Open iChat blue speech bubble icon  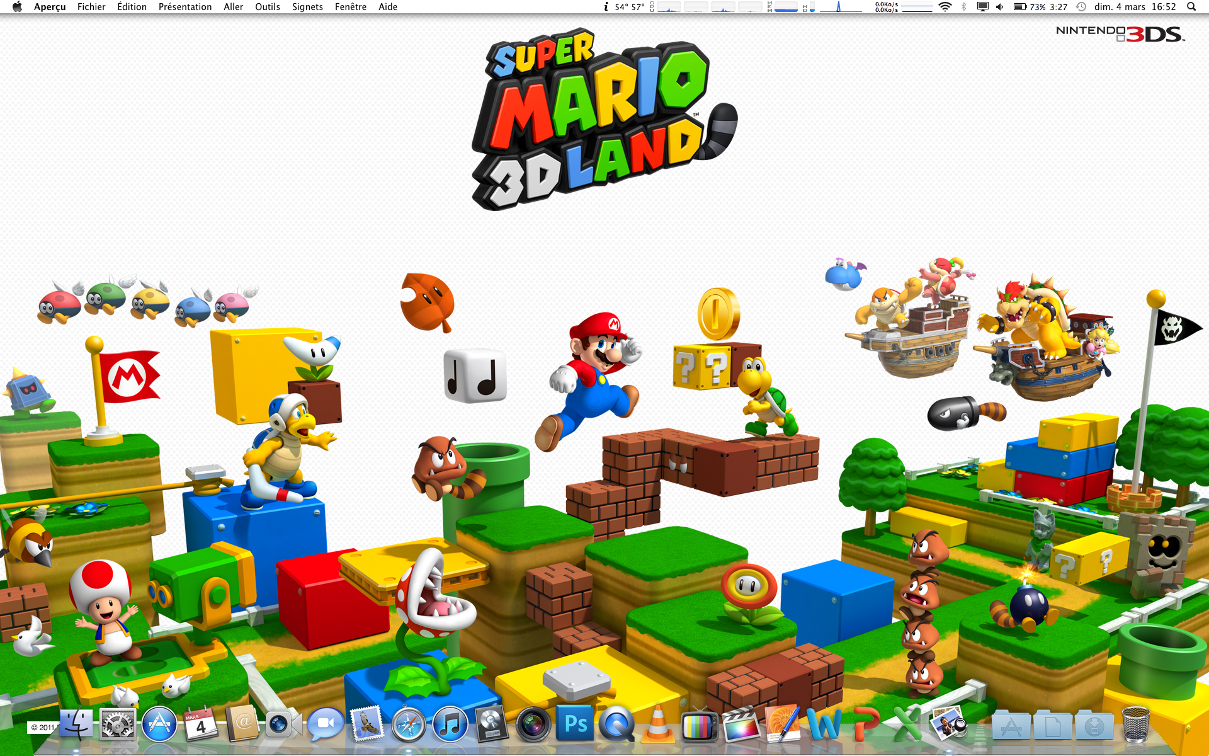coord(326,724)
